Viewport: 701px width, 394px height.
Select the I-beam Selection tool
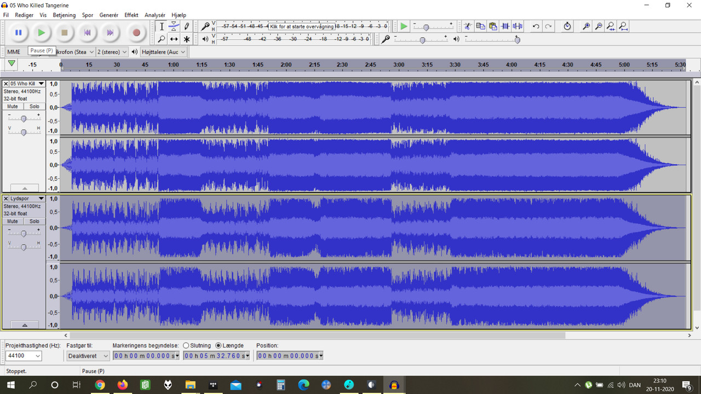coord(162,26)
